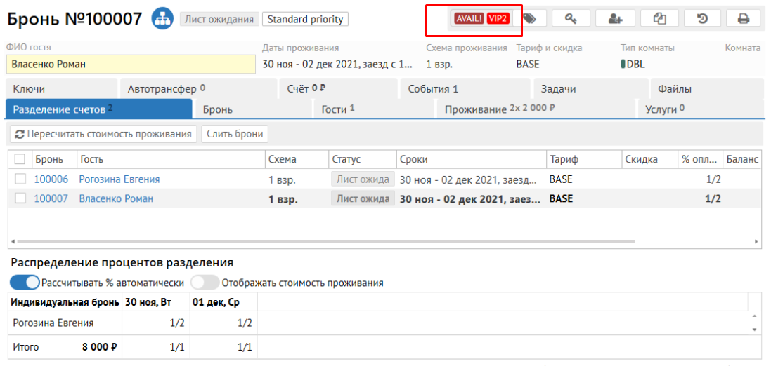Open the 'Лист ожидания' status selector
Image resolution: width=771 pixels, height=366 pixels.
pyautogui.click(x=219, y=19)
